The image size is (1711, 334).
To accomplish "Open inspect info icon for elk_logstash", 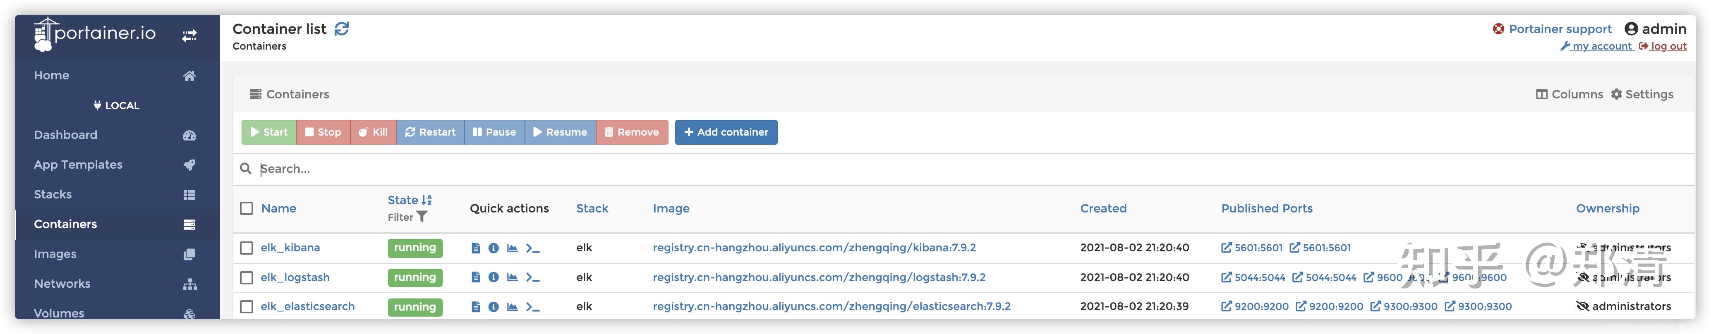I will click(494, 277).
